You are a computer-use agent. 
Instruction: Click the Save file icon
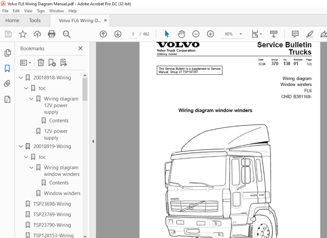[x=8, y=34]
